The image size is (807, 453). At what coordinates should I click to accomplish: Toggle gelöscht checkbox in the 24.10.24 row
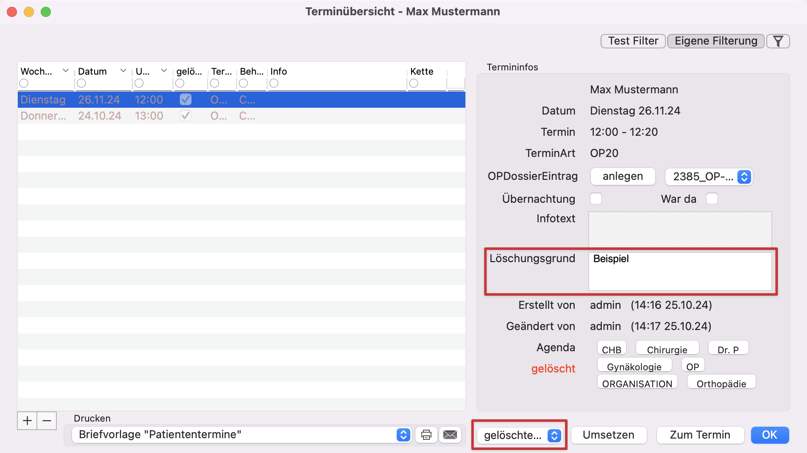click(x=186, y=116)
